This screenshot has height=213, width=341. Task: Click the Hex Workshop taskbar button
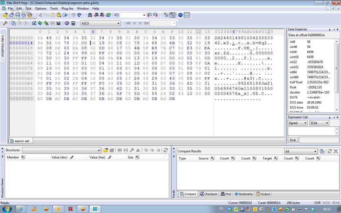tap(95, 209)
